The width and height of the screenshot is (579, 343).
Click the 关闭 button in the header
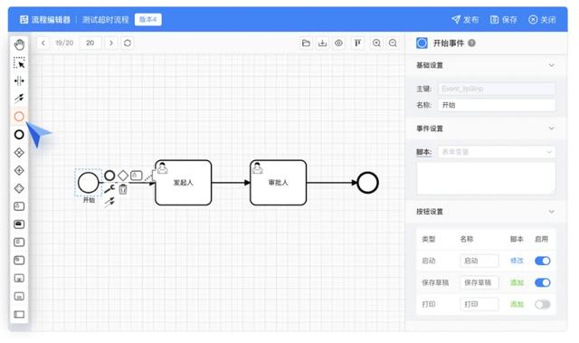point(542,20)
